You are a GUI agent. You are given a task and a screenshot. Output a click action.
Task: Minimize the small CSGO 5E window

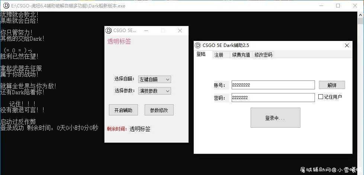click(x=146, y=31)
